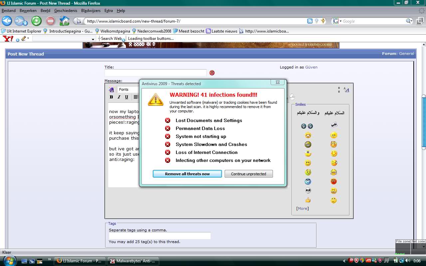Switch to LI Islamic Forum taskbar item

pyautogui.click(x=80, y=261)
